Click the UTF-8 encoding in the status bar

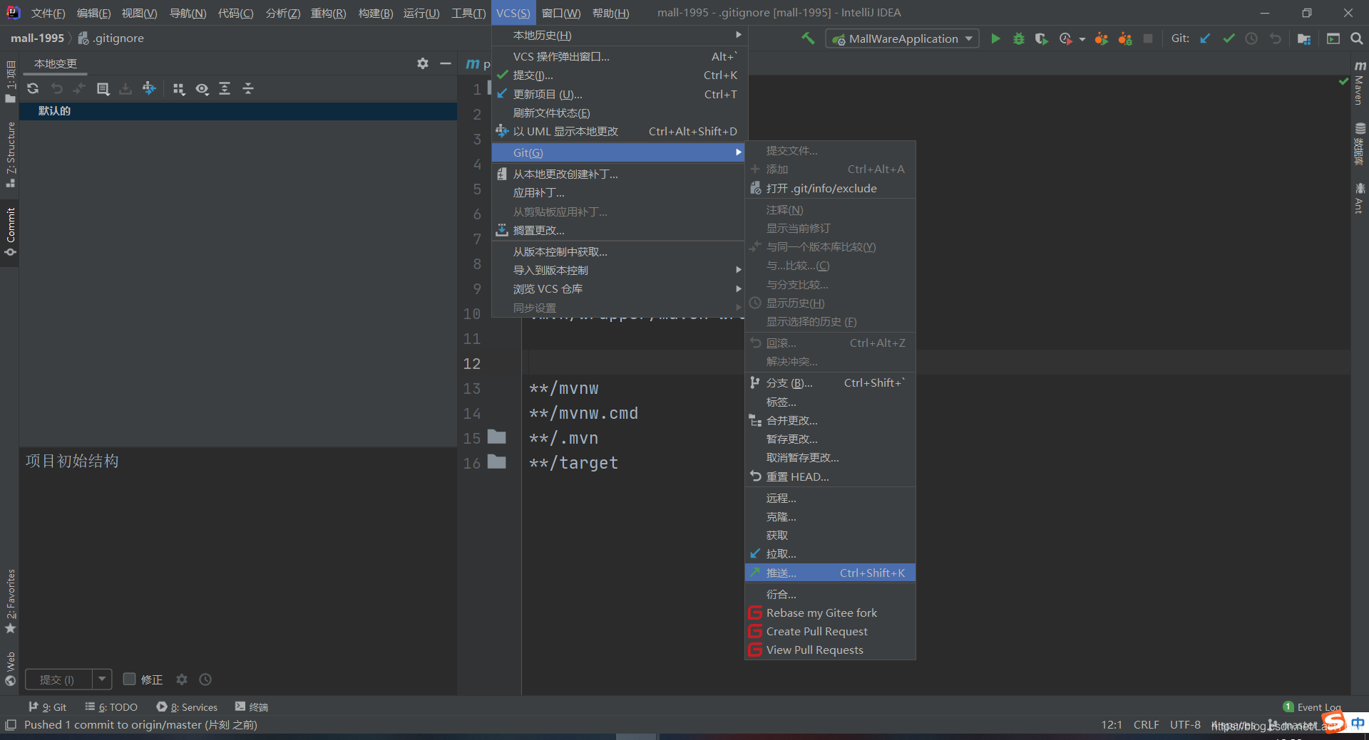tap(1185, 724)
